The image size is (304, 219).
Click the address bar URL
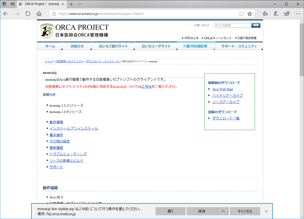coord(101,14)
